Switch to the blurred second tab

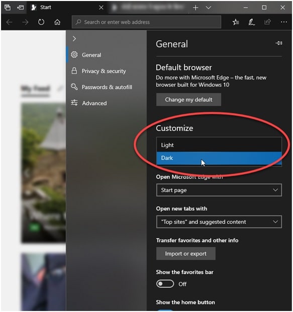[149, 8]
